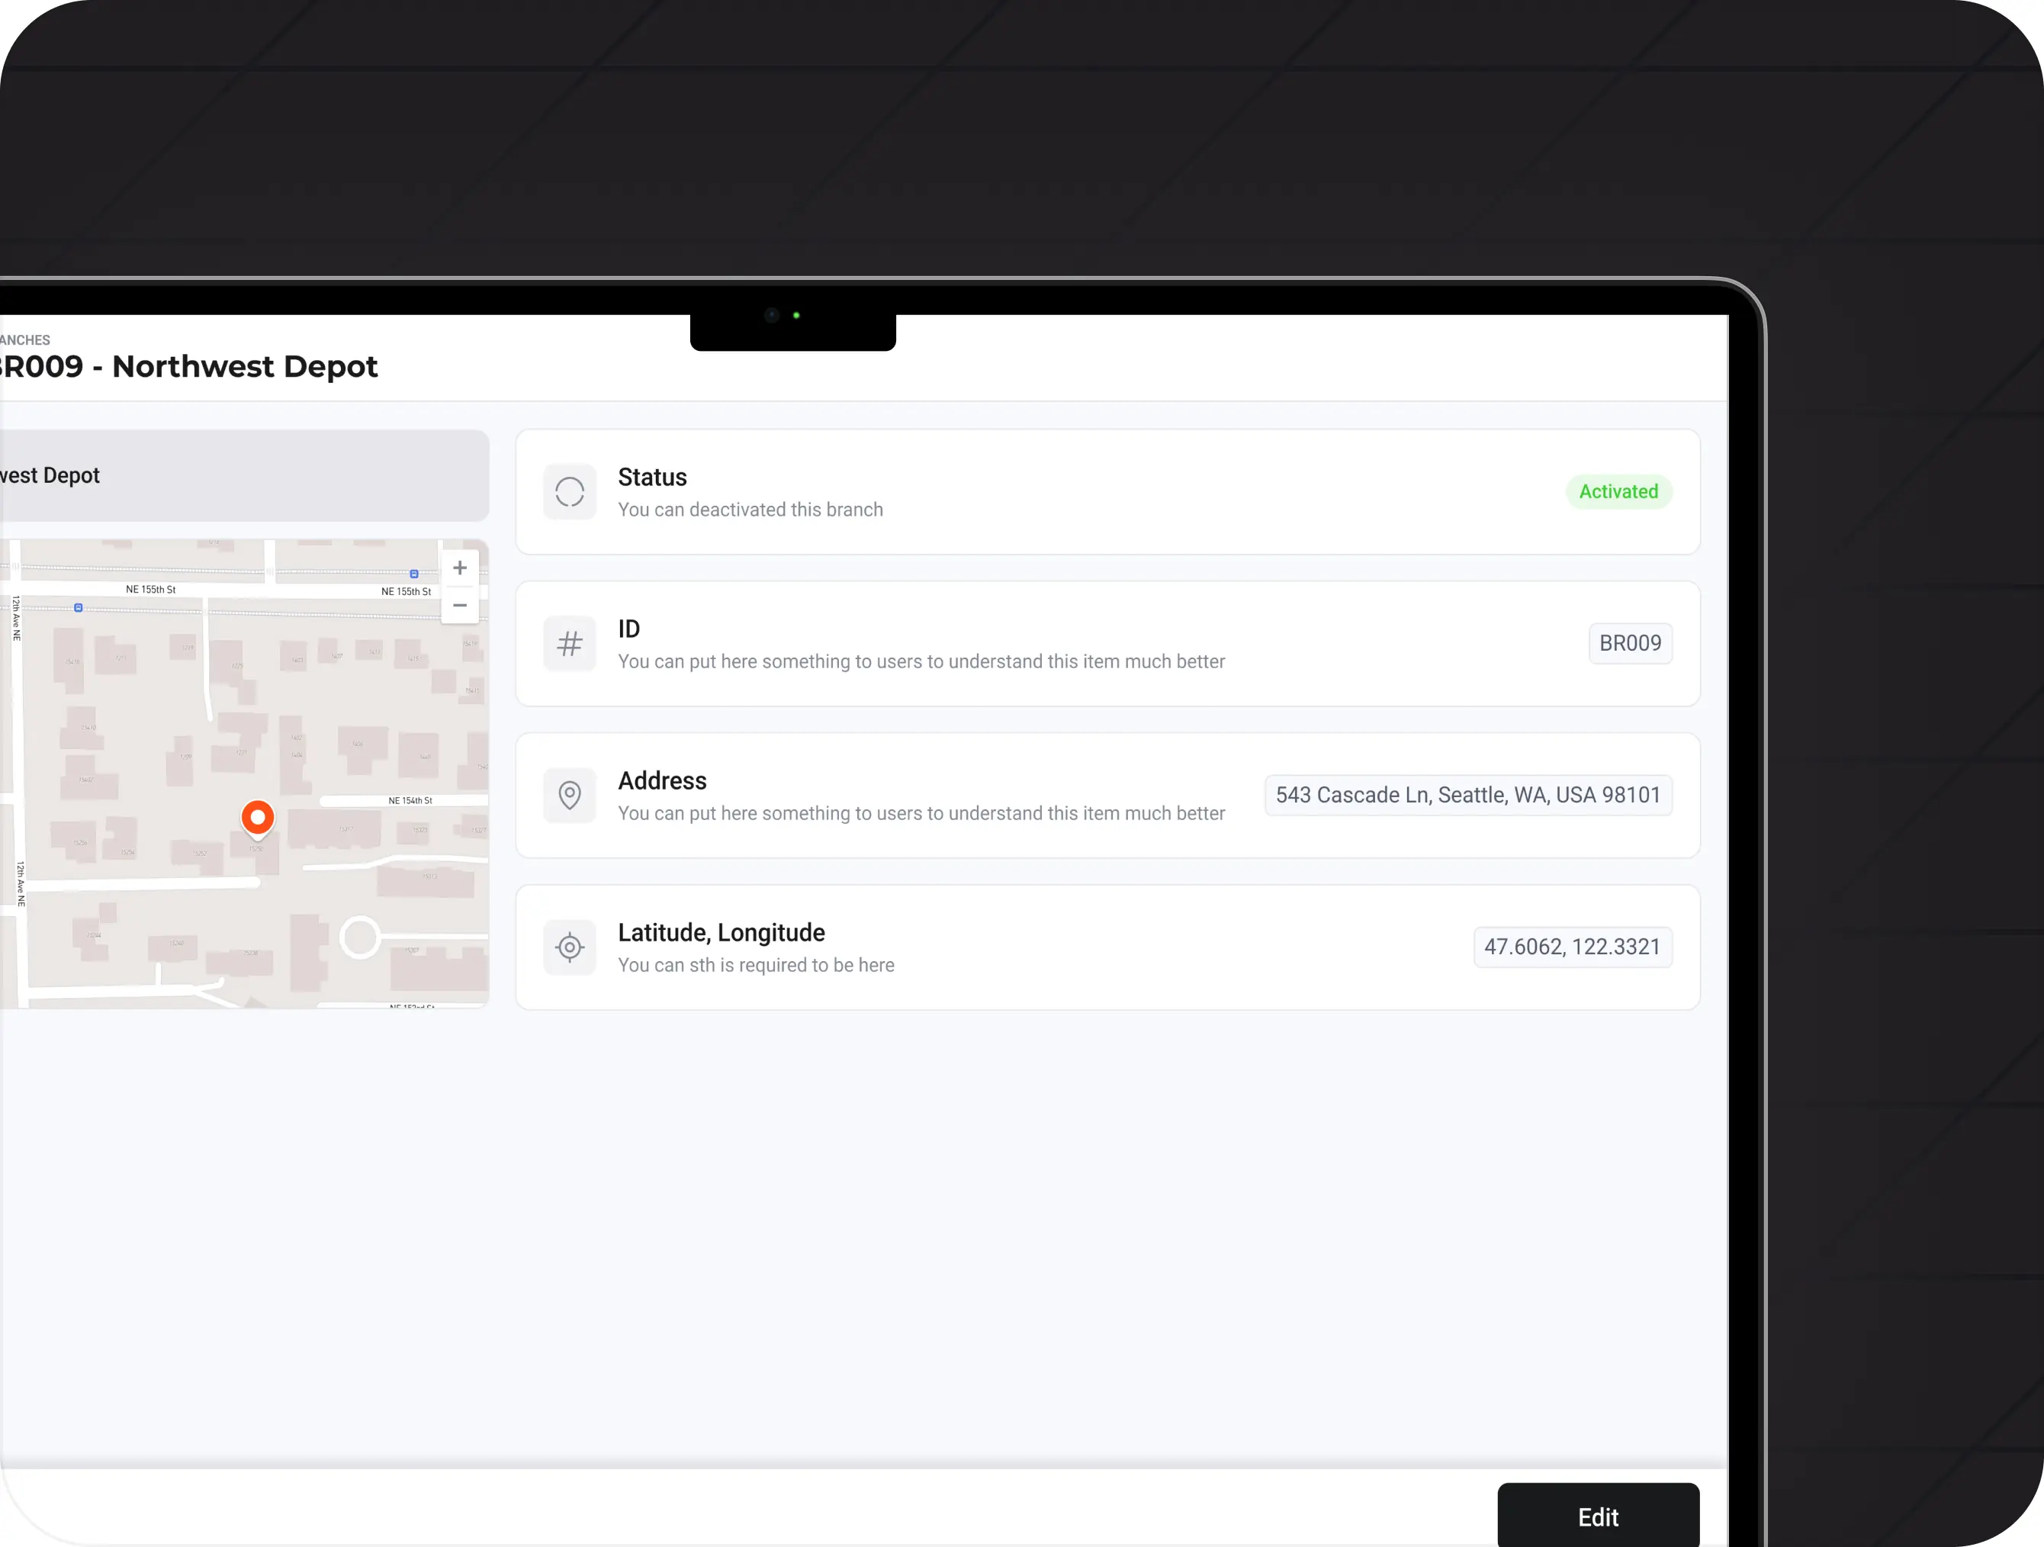Toggle the Activated status badge
Viewport: 2044px width, 1547px height.
pos(1618,492)
